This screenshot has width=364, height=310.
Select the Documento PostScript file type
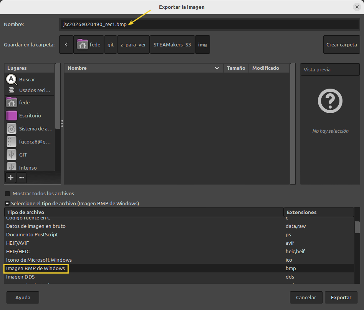[32, 235]
